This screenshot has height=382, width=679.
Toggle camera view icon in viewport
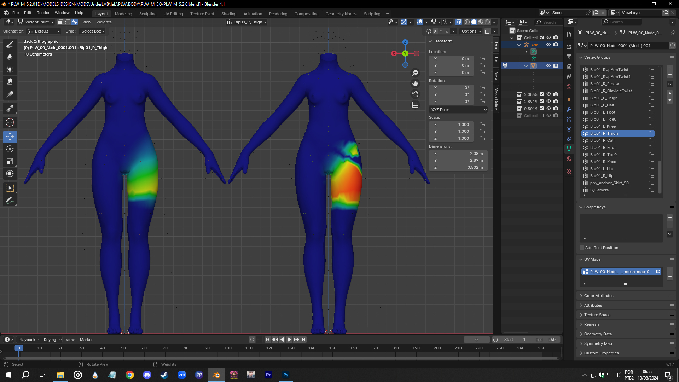tap(415, 94)
